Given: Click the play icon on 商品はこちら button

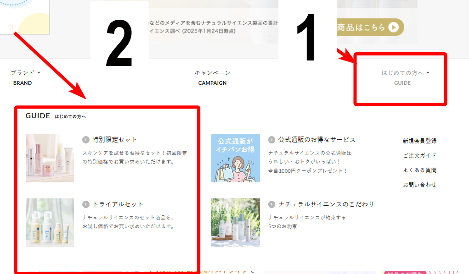Looking at the screenshot, I should (x=394, y=27).
